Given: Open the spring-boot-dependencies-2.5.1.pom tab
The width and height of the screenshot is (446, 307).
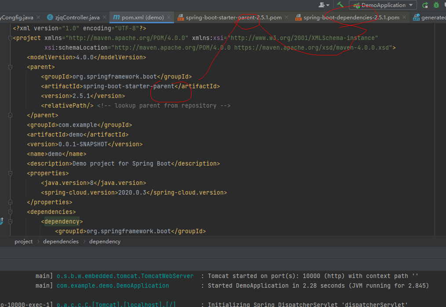Looking at the screenshot, I should (351, 17).
